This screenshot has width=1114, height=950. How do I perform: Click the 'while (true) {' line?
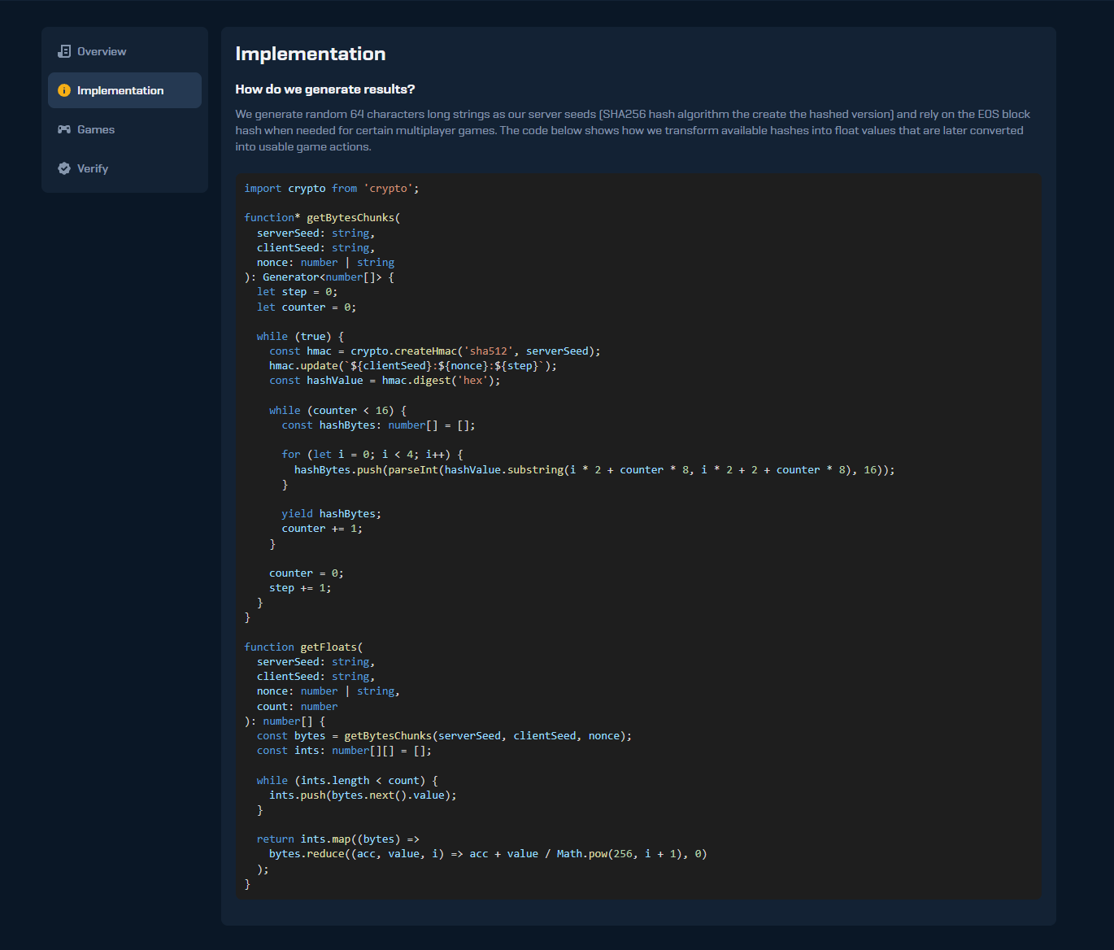click(300, 337)
